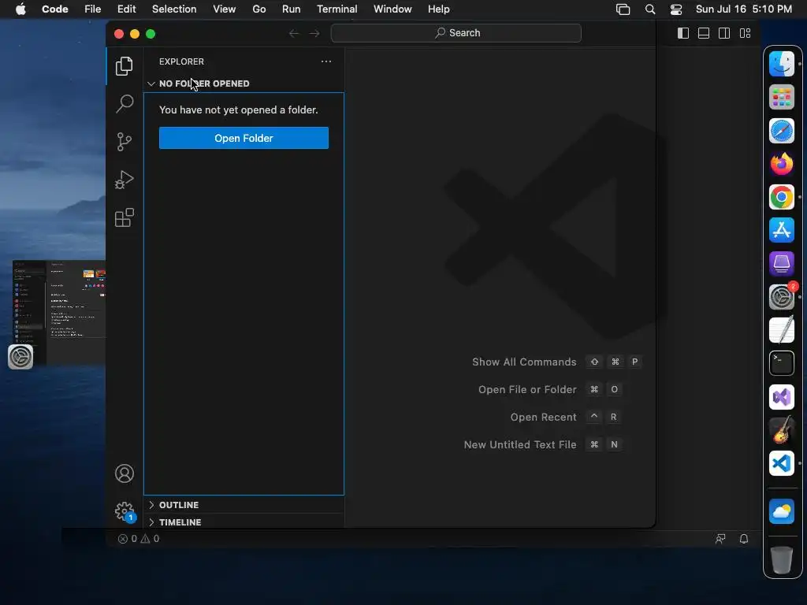Click 'You have not yet opened a folder.' text

click(x=238, y=109)
